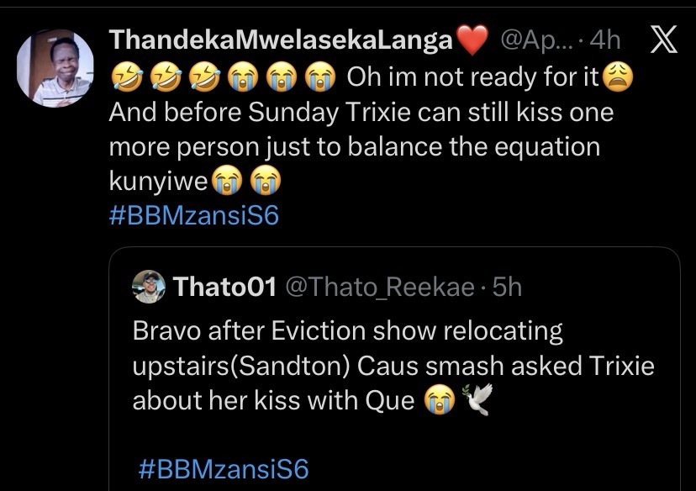Click the first laughing emoji in the tweet
The image size is (696, 491).
point(125,77)
